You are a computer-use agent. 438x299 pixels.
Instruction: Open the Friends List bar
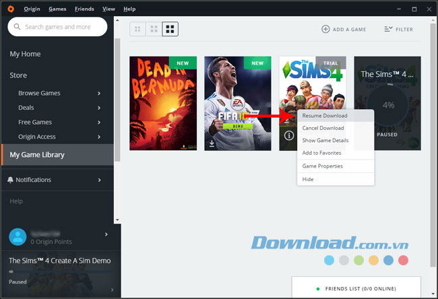(356, 288)
